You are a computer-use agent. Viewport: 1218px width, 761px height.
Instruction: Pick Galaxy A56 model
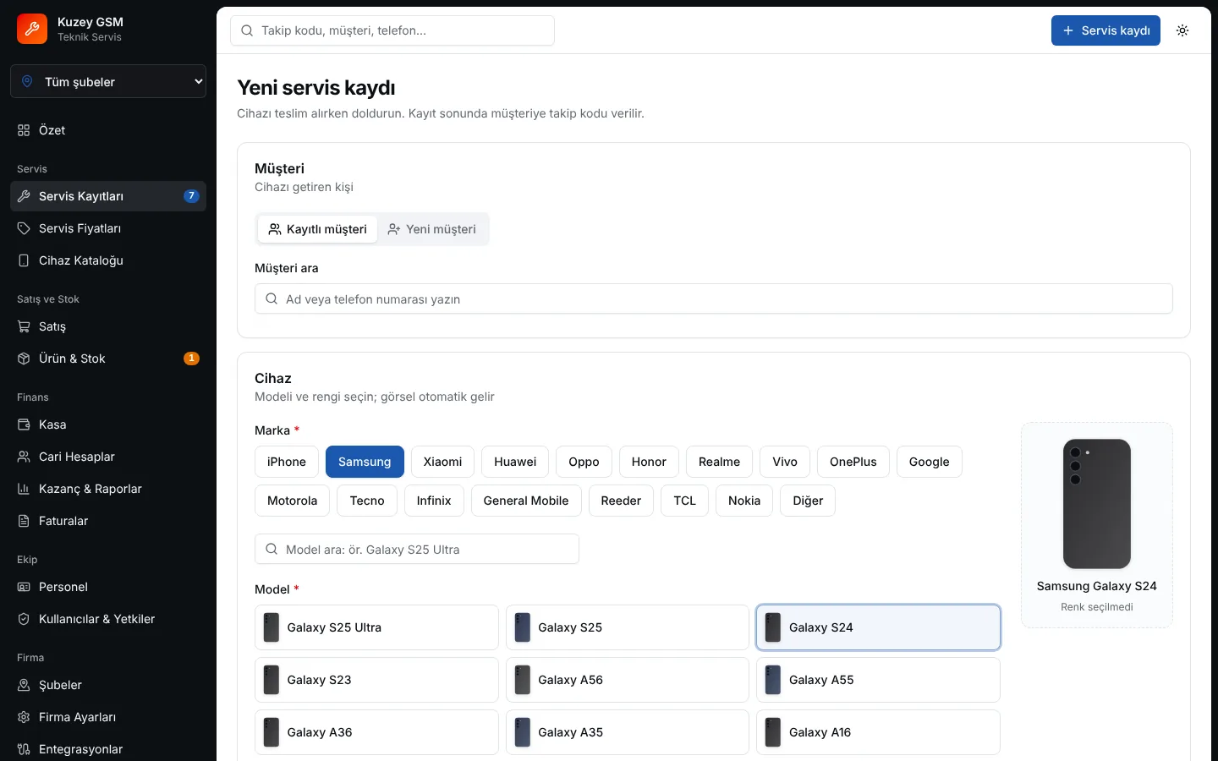[628, 680]
